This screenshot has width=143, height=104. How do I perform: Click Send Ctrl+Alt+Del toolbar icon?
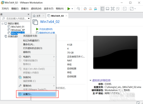(78, 9)
